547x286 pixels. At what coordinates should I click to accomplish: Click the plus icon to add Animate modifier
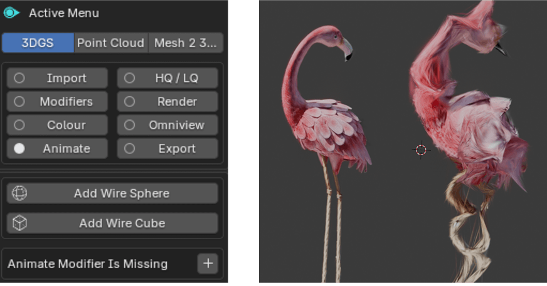tap(208, 263)
